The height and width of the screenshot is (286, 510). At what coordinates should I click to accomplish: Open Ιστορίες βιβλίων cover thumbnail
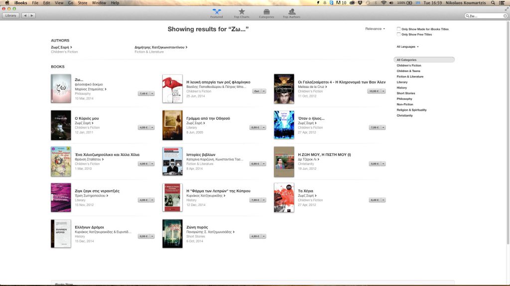[x=172, y=161]
